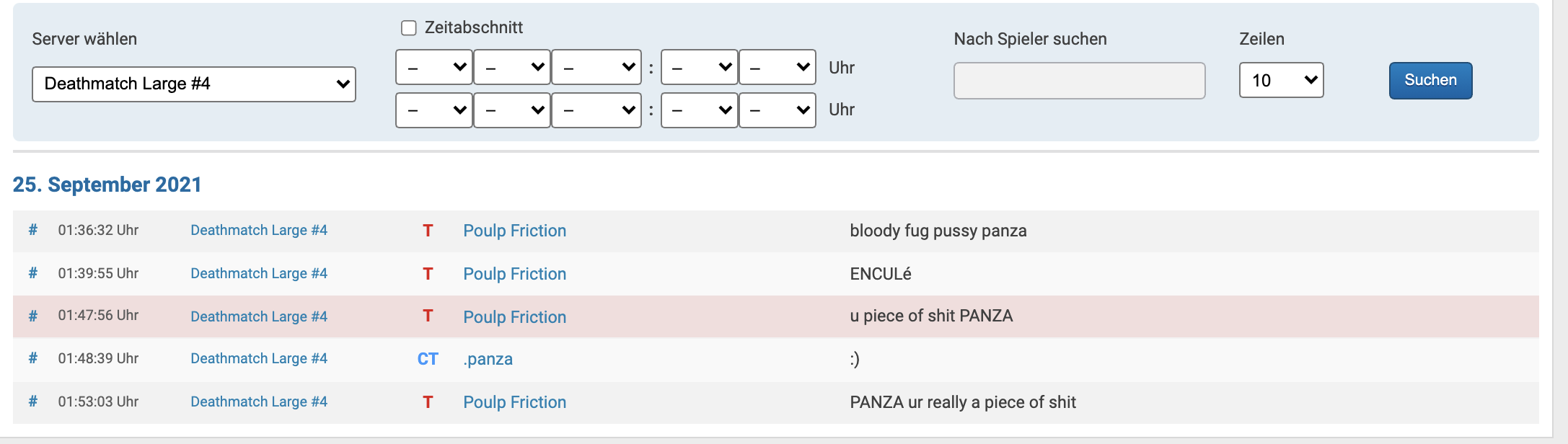The width and height of the screenshot is (1568, 444).
Task: Open the Server wählen dropdown
Action: click(x=194, y=84)
